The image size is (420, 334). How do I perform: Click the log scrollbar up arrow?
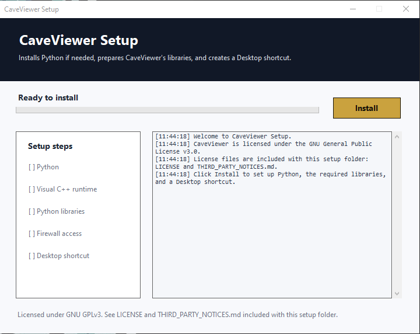point(397,137)
